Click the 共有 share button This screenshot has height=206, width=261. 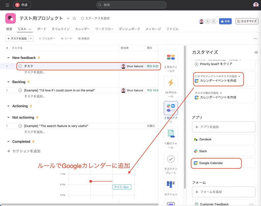click(225, 21)
